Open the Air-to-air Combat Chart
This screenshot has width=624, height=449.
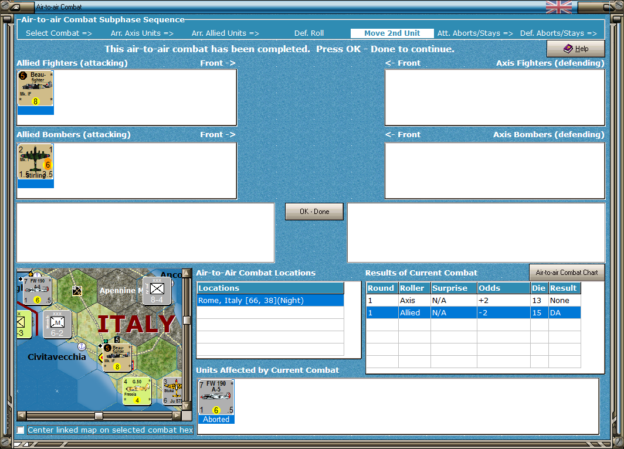pyautogui.click(x=567, y=273)
